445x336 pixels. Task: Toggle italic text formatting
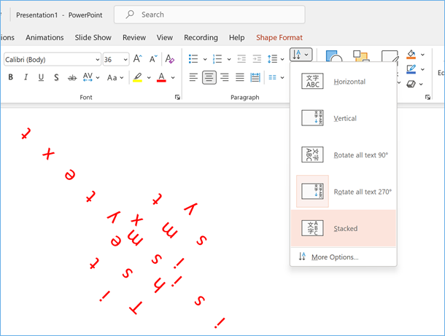pos(26,77)
